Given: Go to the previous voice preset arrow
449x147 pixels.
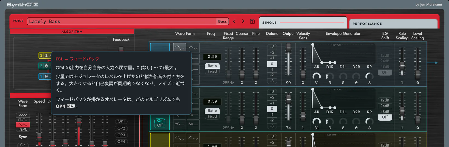Looking at the screenshot, I should [x=234, y=21].
